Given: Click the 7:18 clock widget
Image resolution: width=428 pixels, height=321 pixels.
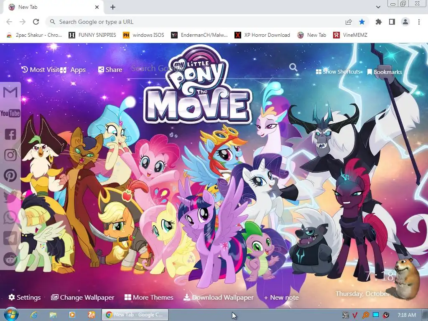Looking at the screenshot, I should pyautogui.click(x=379, y=276).
